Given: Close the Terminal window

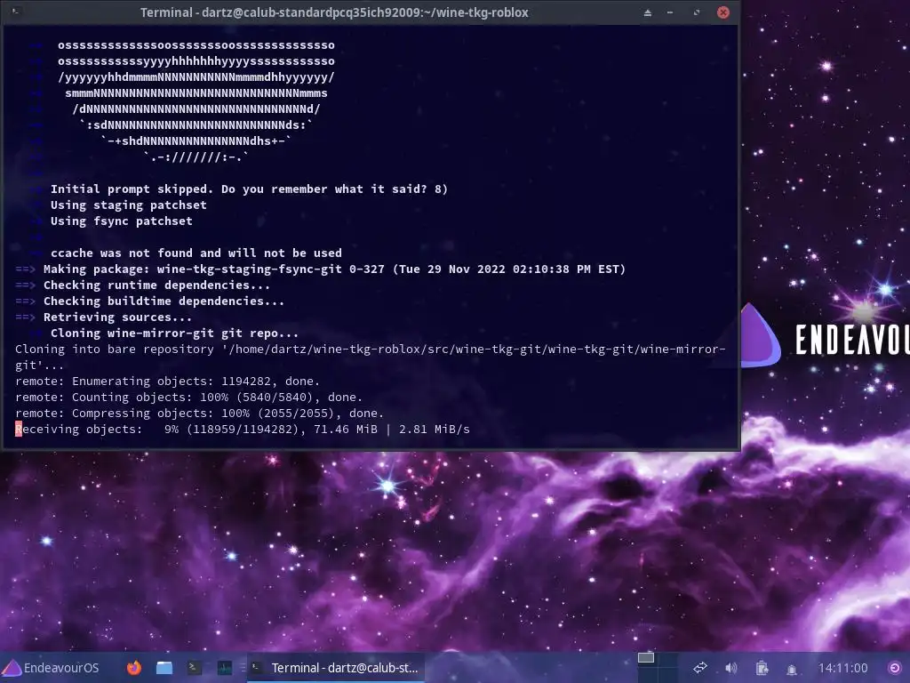Looking at the screenshot, I should click(723, 12).
